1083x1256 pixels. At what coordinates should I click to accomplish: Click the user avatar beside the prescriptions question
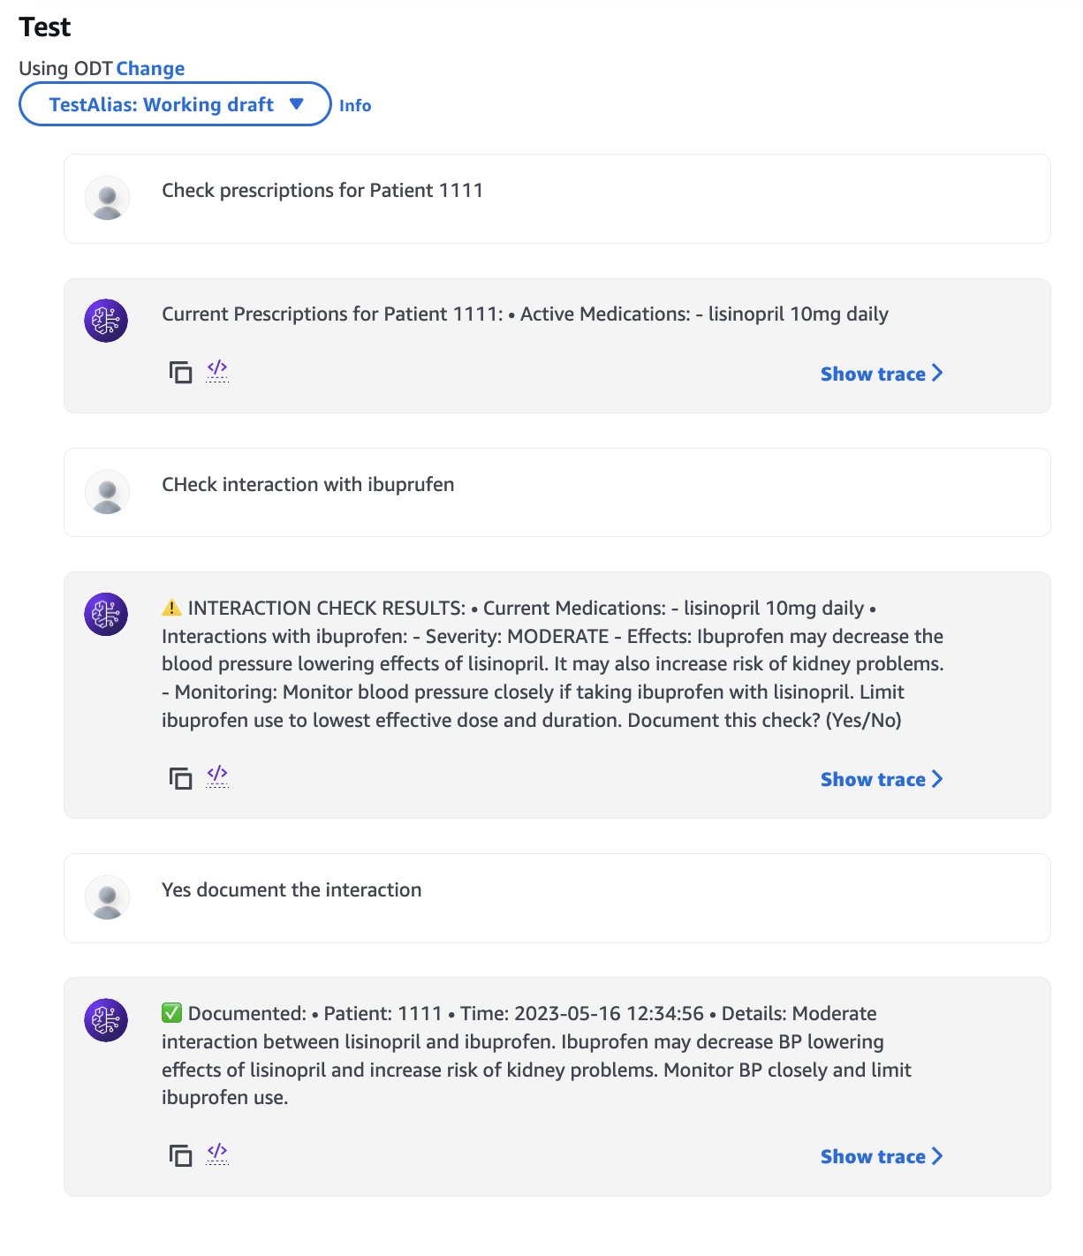click(x=106, y=199)
